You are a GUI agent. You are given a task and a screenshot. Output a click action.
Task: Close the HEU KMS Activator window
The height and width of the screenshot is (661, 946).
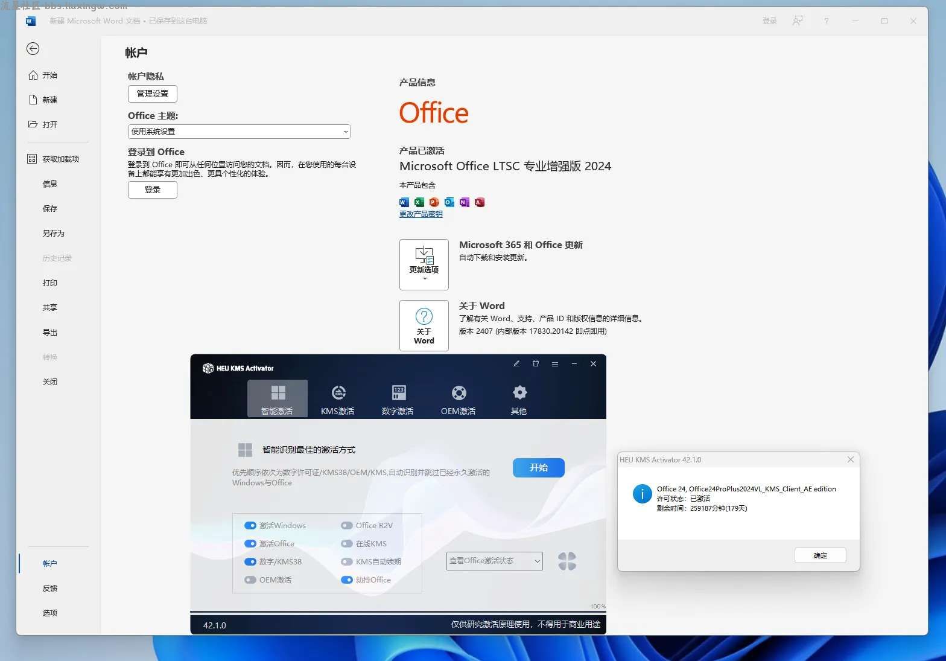pos(594,364)
